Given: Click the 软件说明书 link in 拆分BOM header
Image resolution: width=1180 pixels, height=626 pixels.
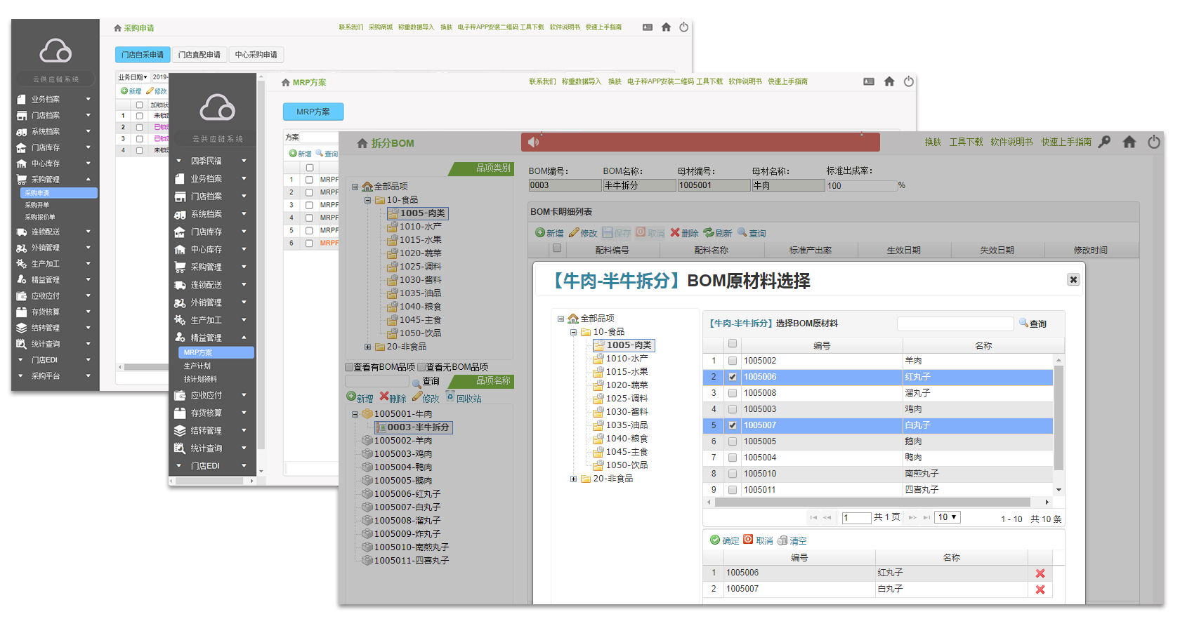Looking at the screenshot, I should 1011,142.
